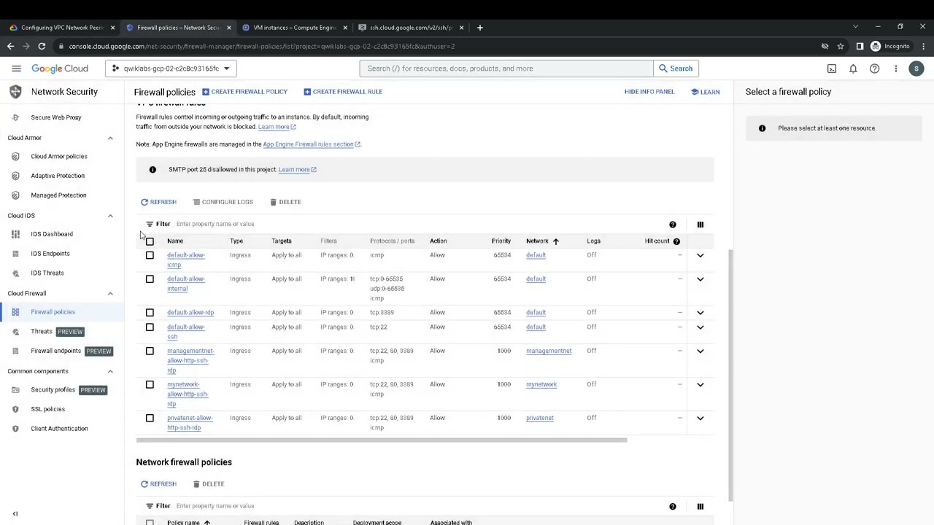This screenshot has width=934, height=525.
Task: Click the IDS Endpoints sidebar icon
Action: 15,254
